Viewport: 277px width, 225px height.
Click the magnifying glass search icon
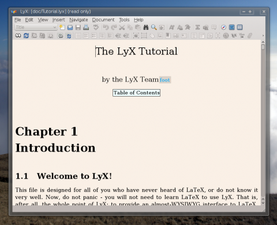tap(154, 27)
